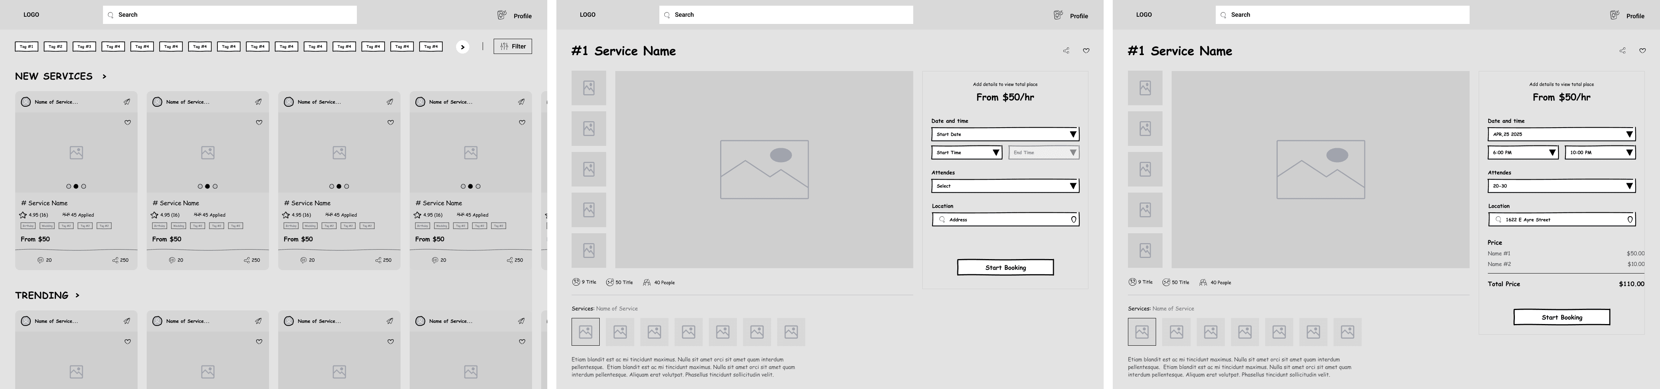This screenshot has width=1660, height=389.
Task: Open 10:00 PM end time dropdown
Action: click(x=1600, y=153)
